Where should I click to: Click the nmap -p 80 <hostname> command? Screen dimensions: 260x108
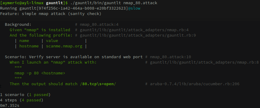(40, 73)
